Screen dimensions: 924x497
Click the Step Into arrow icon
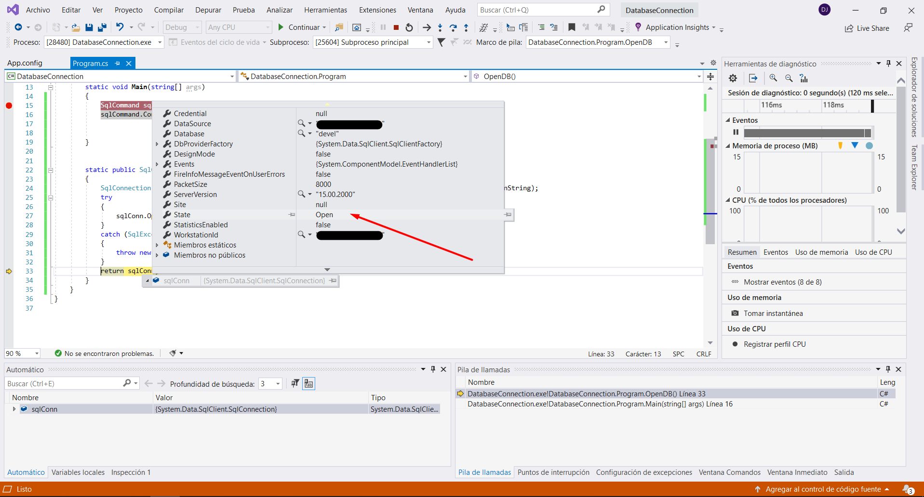440,27
